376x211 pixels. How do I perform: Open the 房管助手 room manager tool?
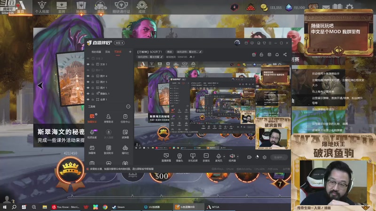pyautogui.click(x=109, y=118)
